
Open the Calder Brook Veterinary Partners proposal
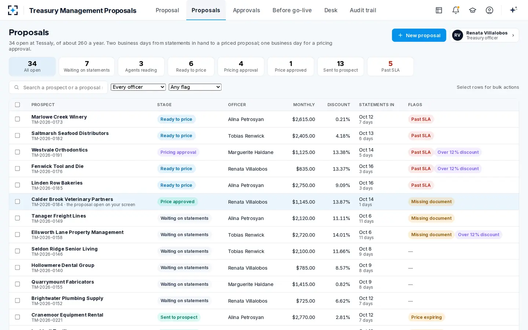point(72,199)
